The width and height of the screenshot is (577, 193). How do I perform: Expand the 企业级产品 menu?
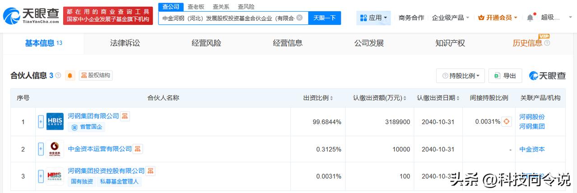point(451,18)
